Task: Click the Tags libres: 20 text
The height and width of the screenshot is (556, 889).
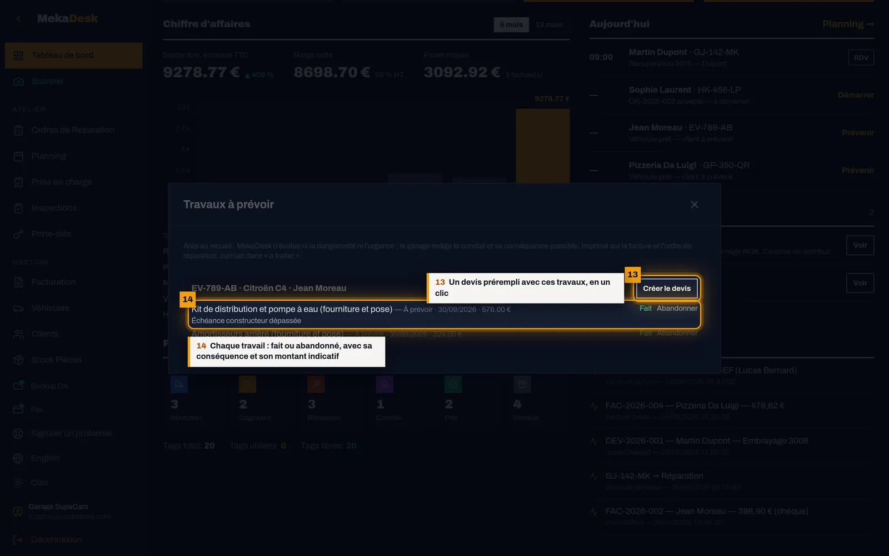Action: (329, 446)
